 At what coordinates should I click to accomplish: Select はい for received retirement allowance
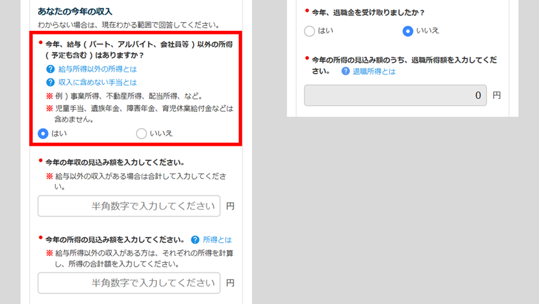click(310, 31)
